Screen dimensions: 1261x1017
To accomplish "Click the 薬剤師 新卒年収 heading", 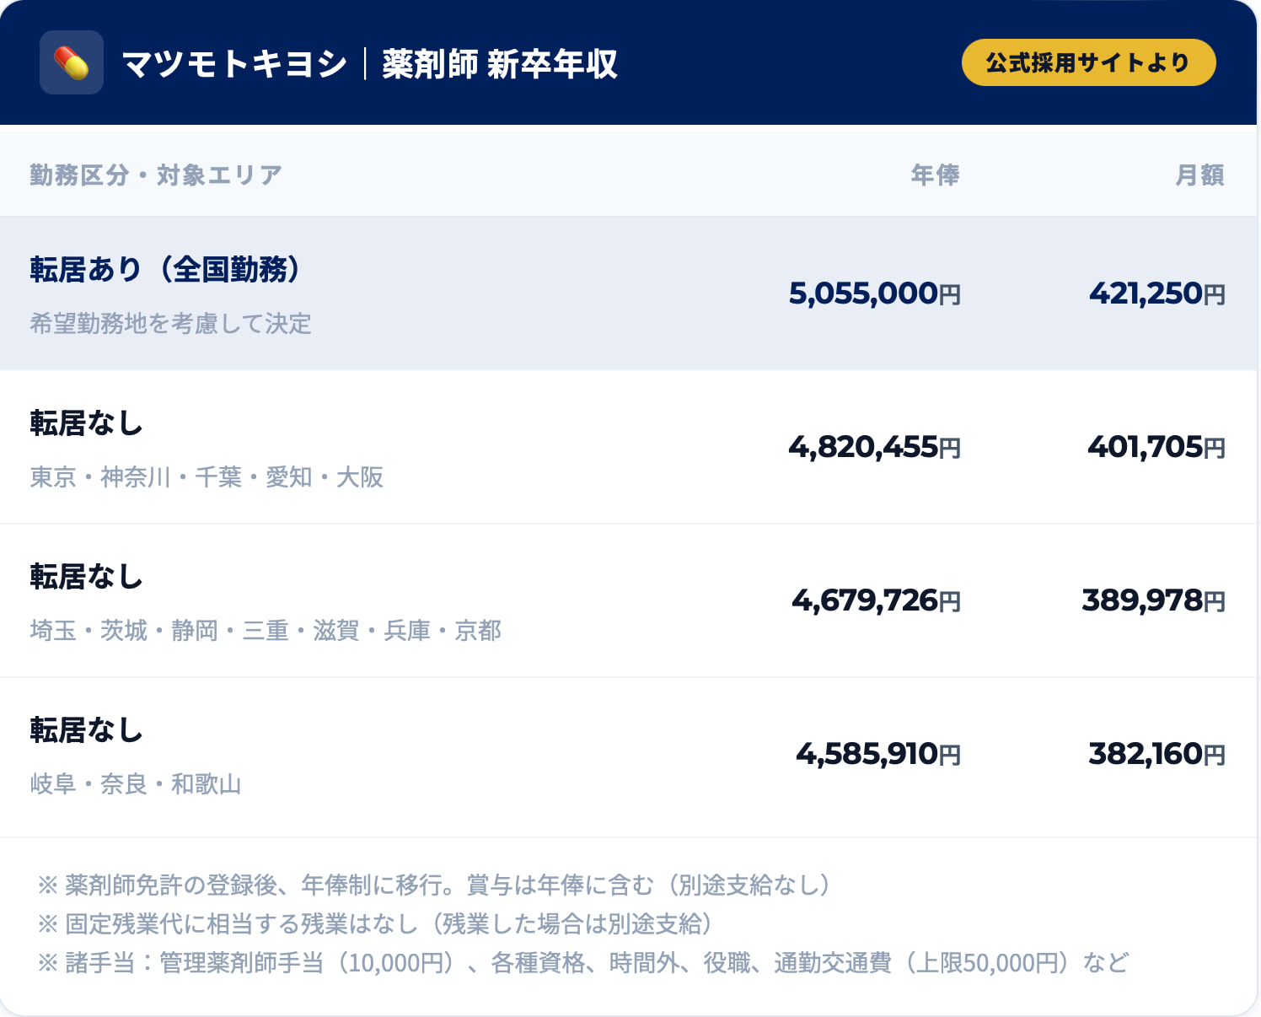I will [500, 64].
